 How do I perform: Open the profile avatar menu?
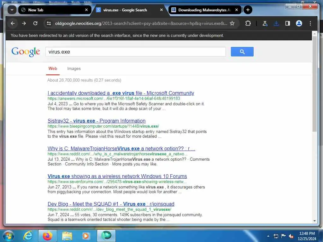(x=299, y=23)
